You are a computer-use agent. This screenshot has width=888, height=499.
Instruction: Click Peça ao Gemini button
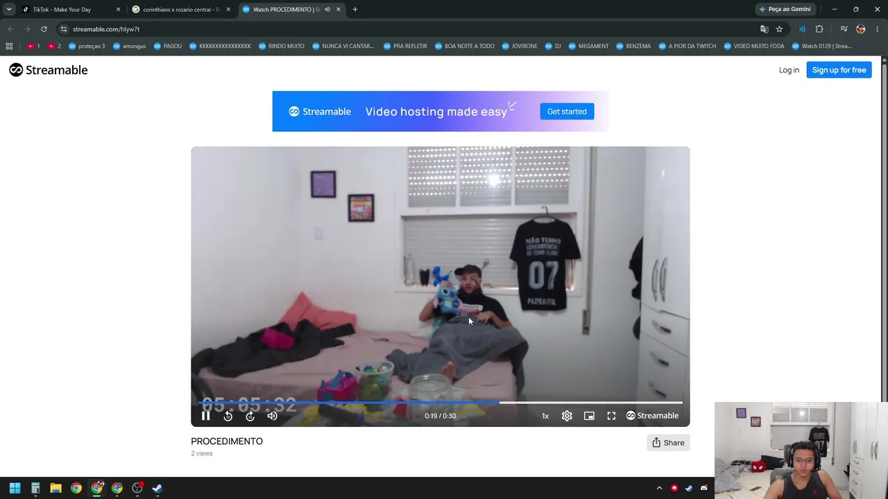[785, 10]
